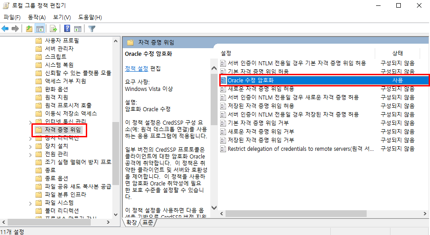Click policy icon of 서버 인증이 NTLM 기본 자격 row
This screenshot has height=235, width=430.
(223, 63)
